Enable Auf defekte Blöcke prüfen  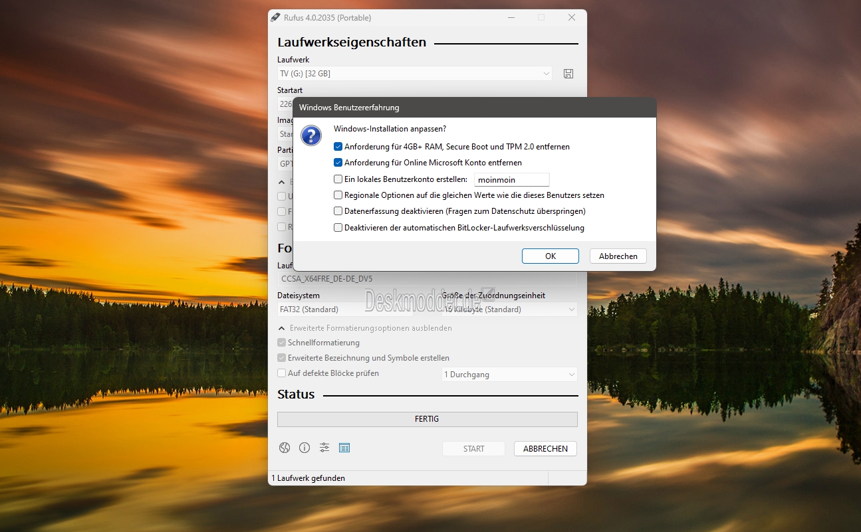click(x=281, y=373)
